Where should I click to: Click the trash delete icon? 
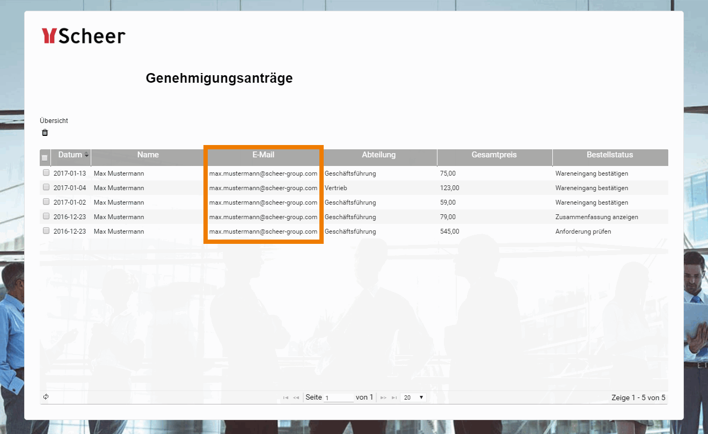pos(45,132)
